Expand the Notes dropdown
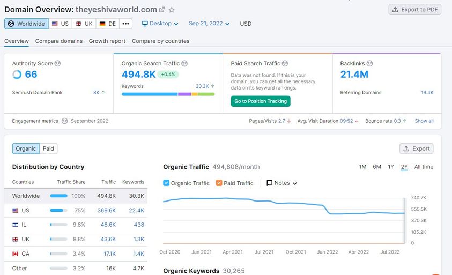 point(281,183)
